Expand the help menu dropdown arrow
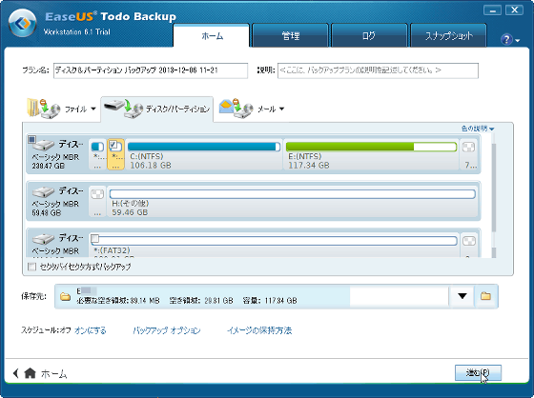The width and height of the screenshot is (534, 398). [518, 41]
